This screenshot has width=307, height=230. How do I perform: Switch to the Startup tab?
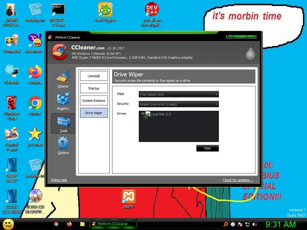coord(94,88)
